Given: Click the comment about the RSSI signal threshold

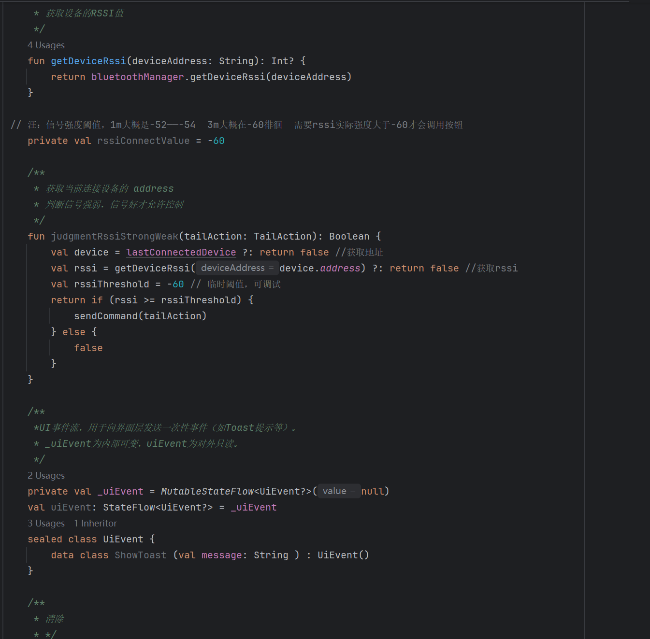Looking at the screenshot, I should (x=237, y=125).
